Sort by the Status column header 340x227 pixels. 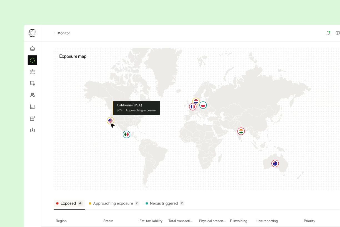click(108, 221)
